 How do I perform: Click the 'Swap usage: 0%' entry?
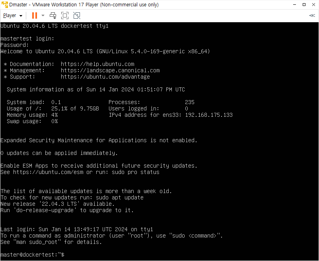(32, 121)
